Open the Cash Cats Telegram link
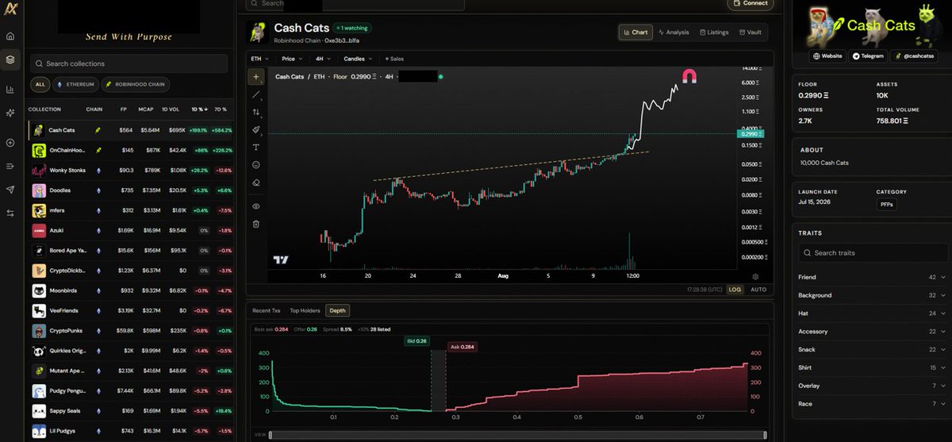 (867, 56)
